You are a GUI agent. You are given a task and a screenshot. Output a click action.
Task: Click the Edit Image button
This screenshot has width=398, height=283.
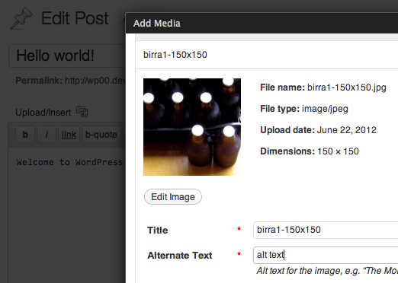[x=173, y=197]
